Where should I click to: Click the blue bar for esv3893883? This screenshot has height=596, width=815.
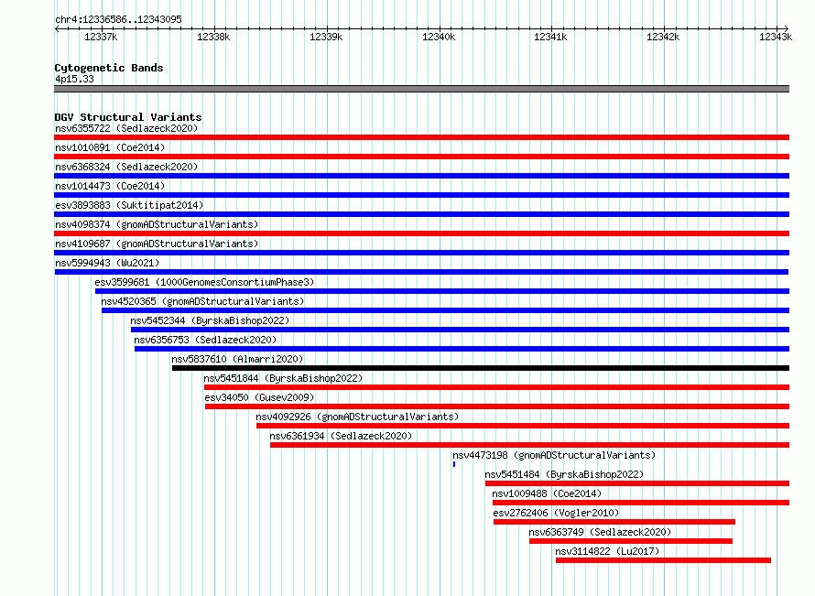point(421,214)
